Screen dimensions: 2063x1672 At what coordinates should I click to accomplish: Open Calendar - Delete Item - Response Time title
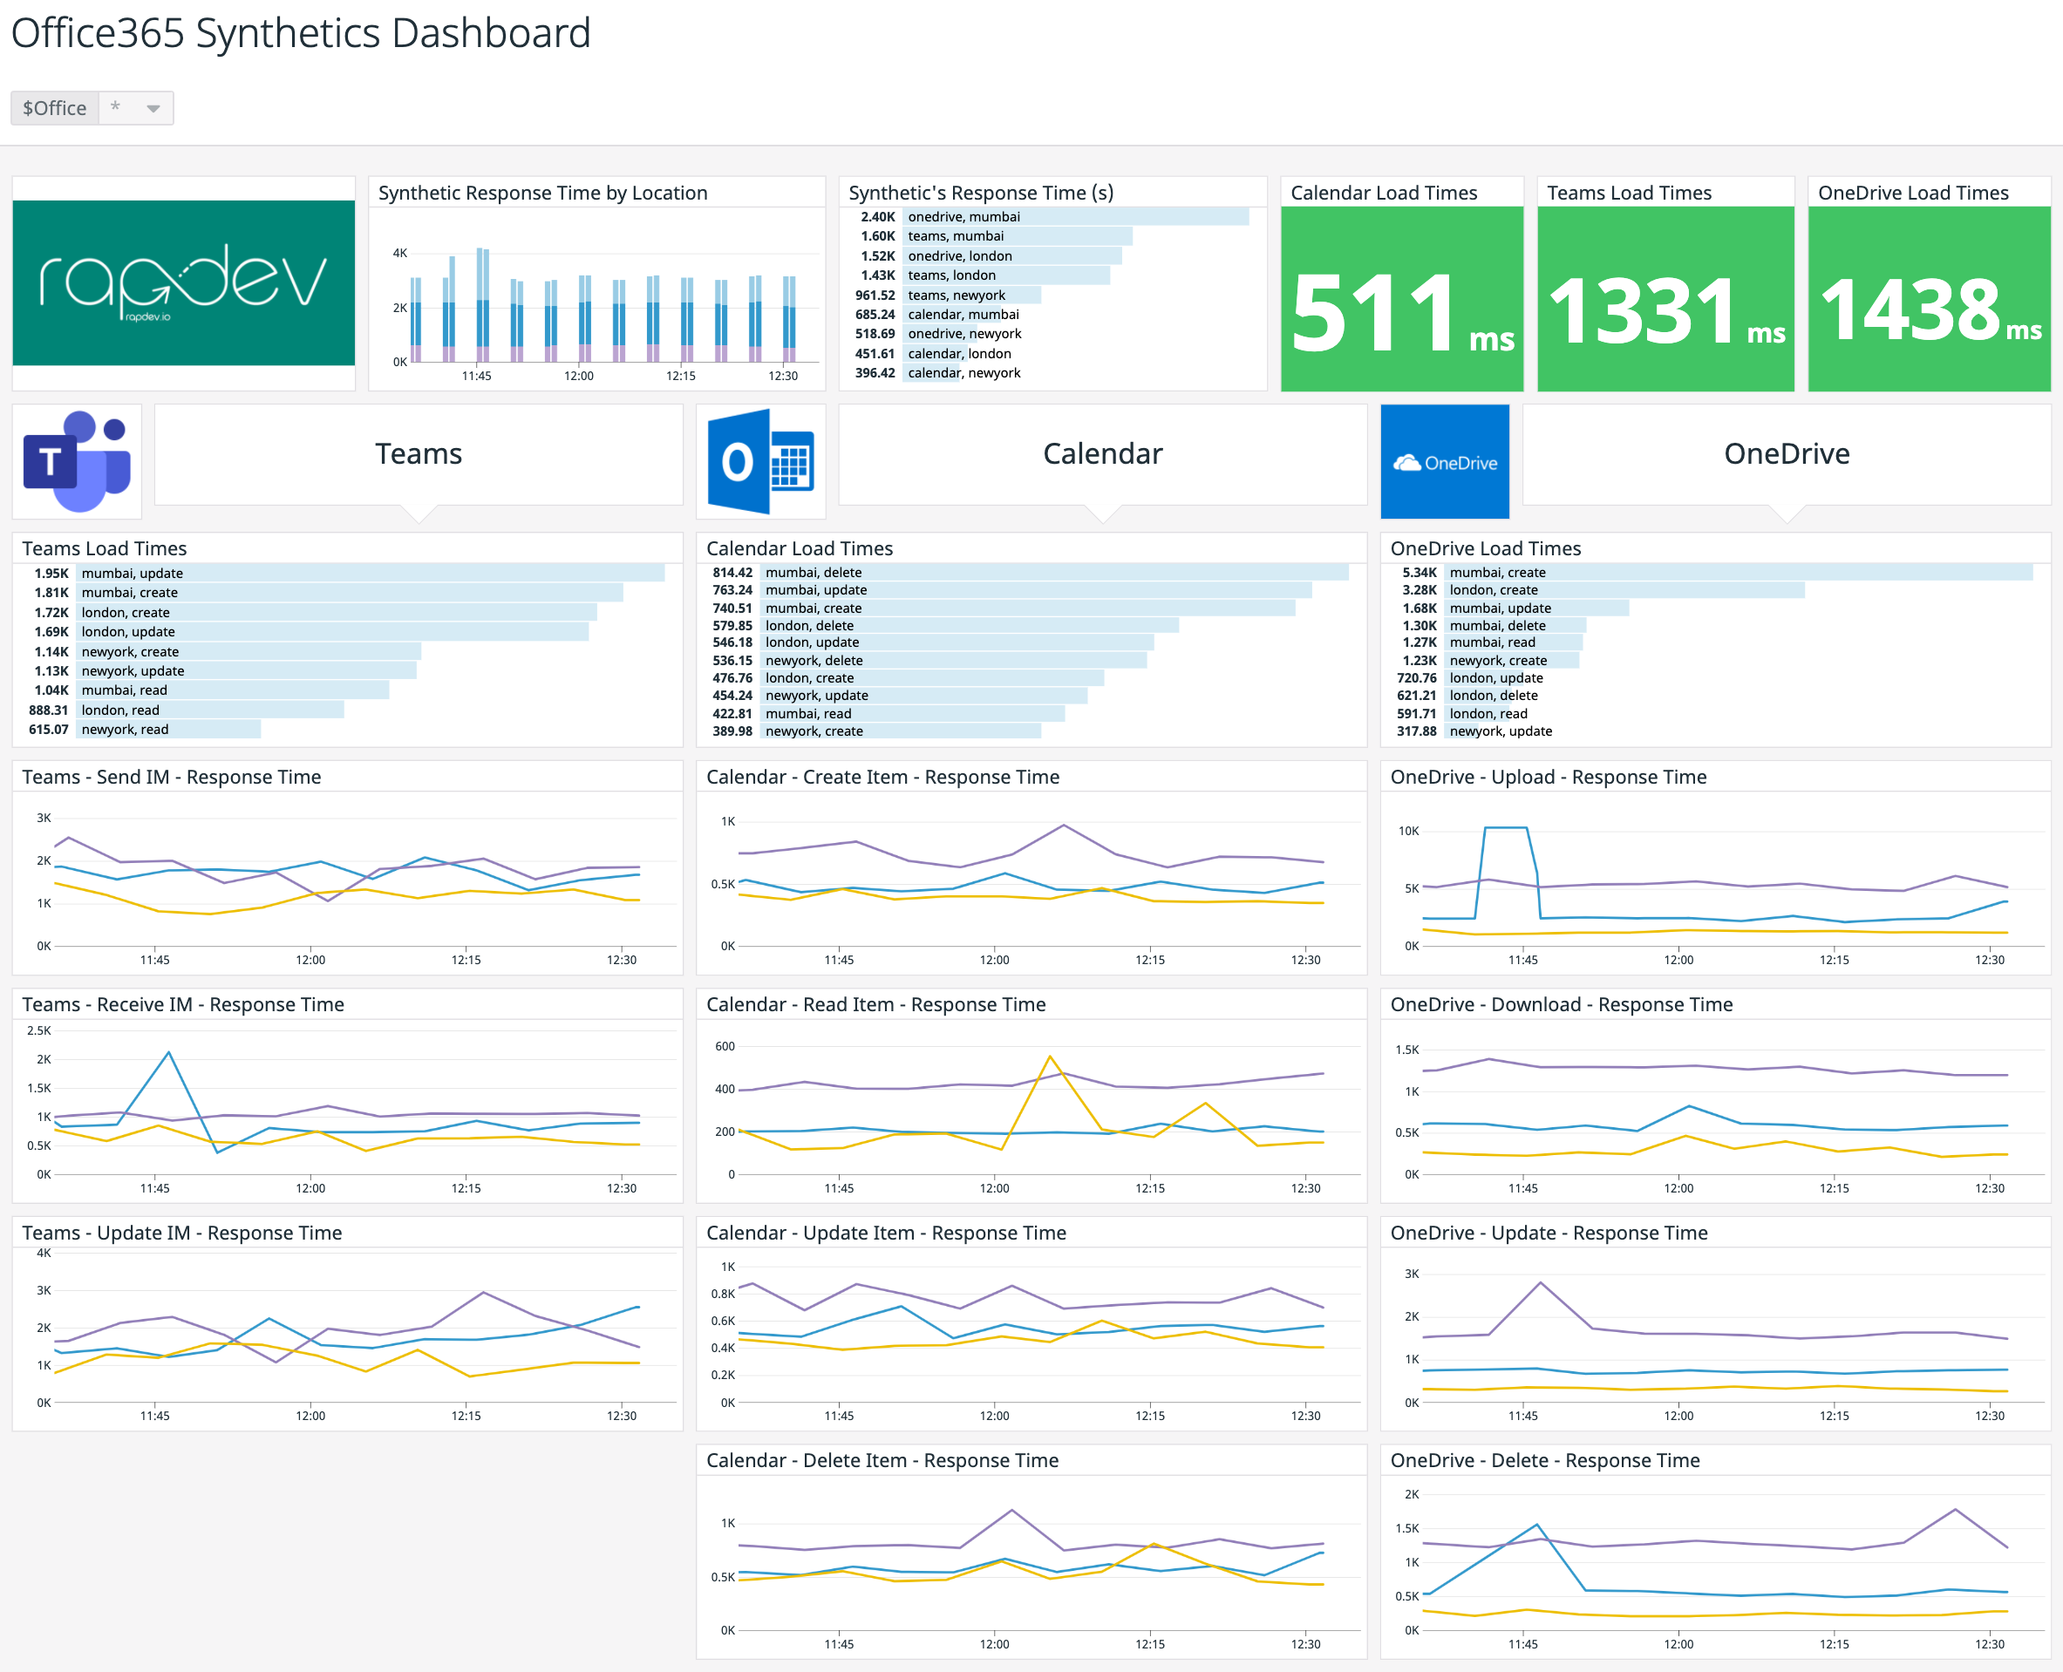pos(882,1460)
